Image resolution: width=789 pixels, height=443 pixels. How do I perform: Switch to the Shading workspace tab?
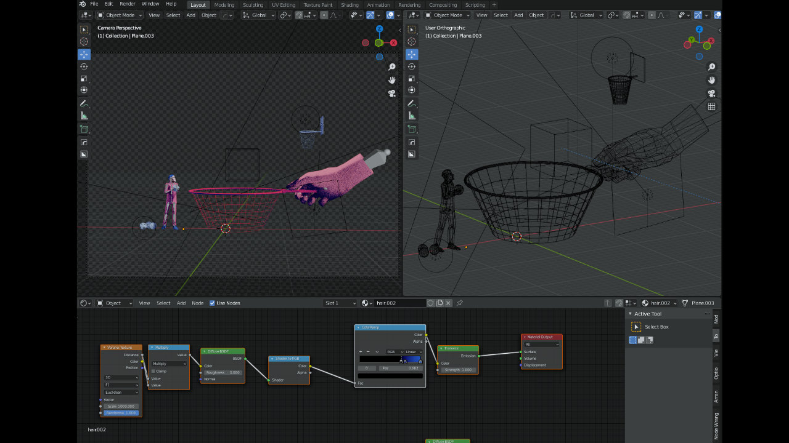pos(350,5)
